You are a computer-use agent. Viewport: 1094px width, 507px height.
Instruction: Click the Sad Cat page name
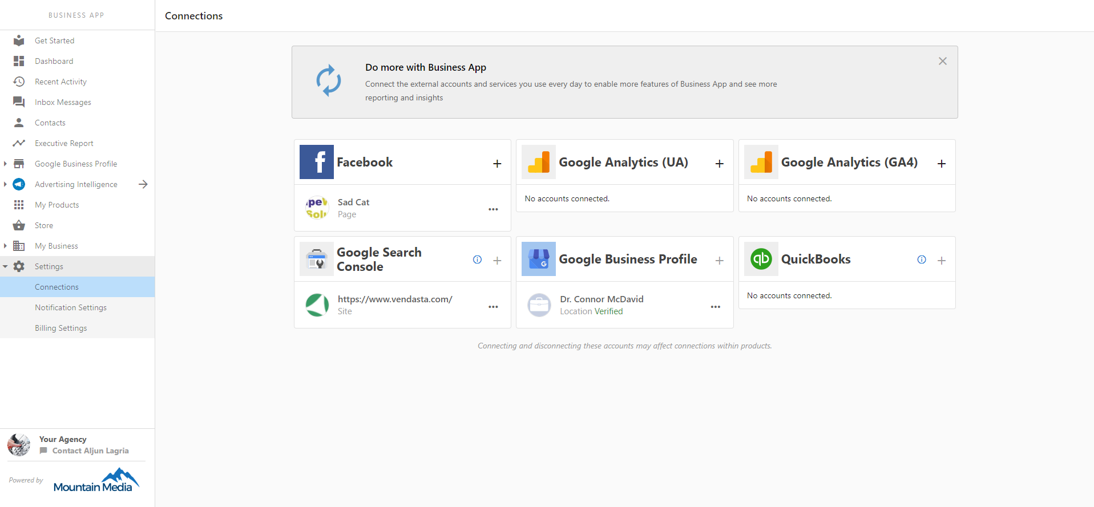click(x=353, y=202)
